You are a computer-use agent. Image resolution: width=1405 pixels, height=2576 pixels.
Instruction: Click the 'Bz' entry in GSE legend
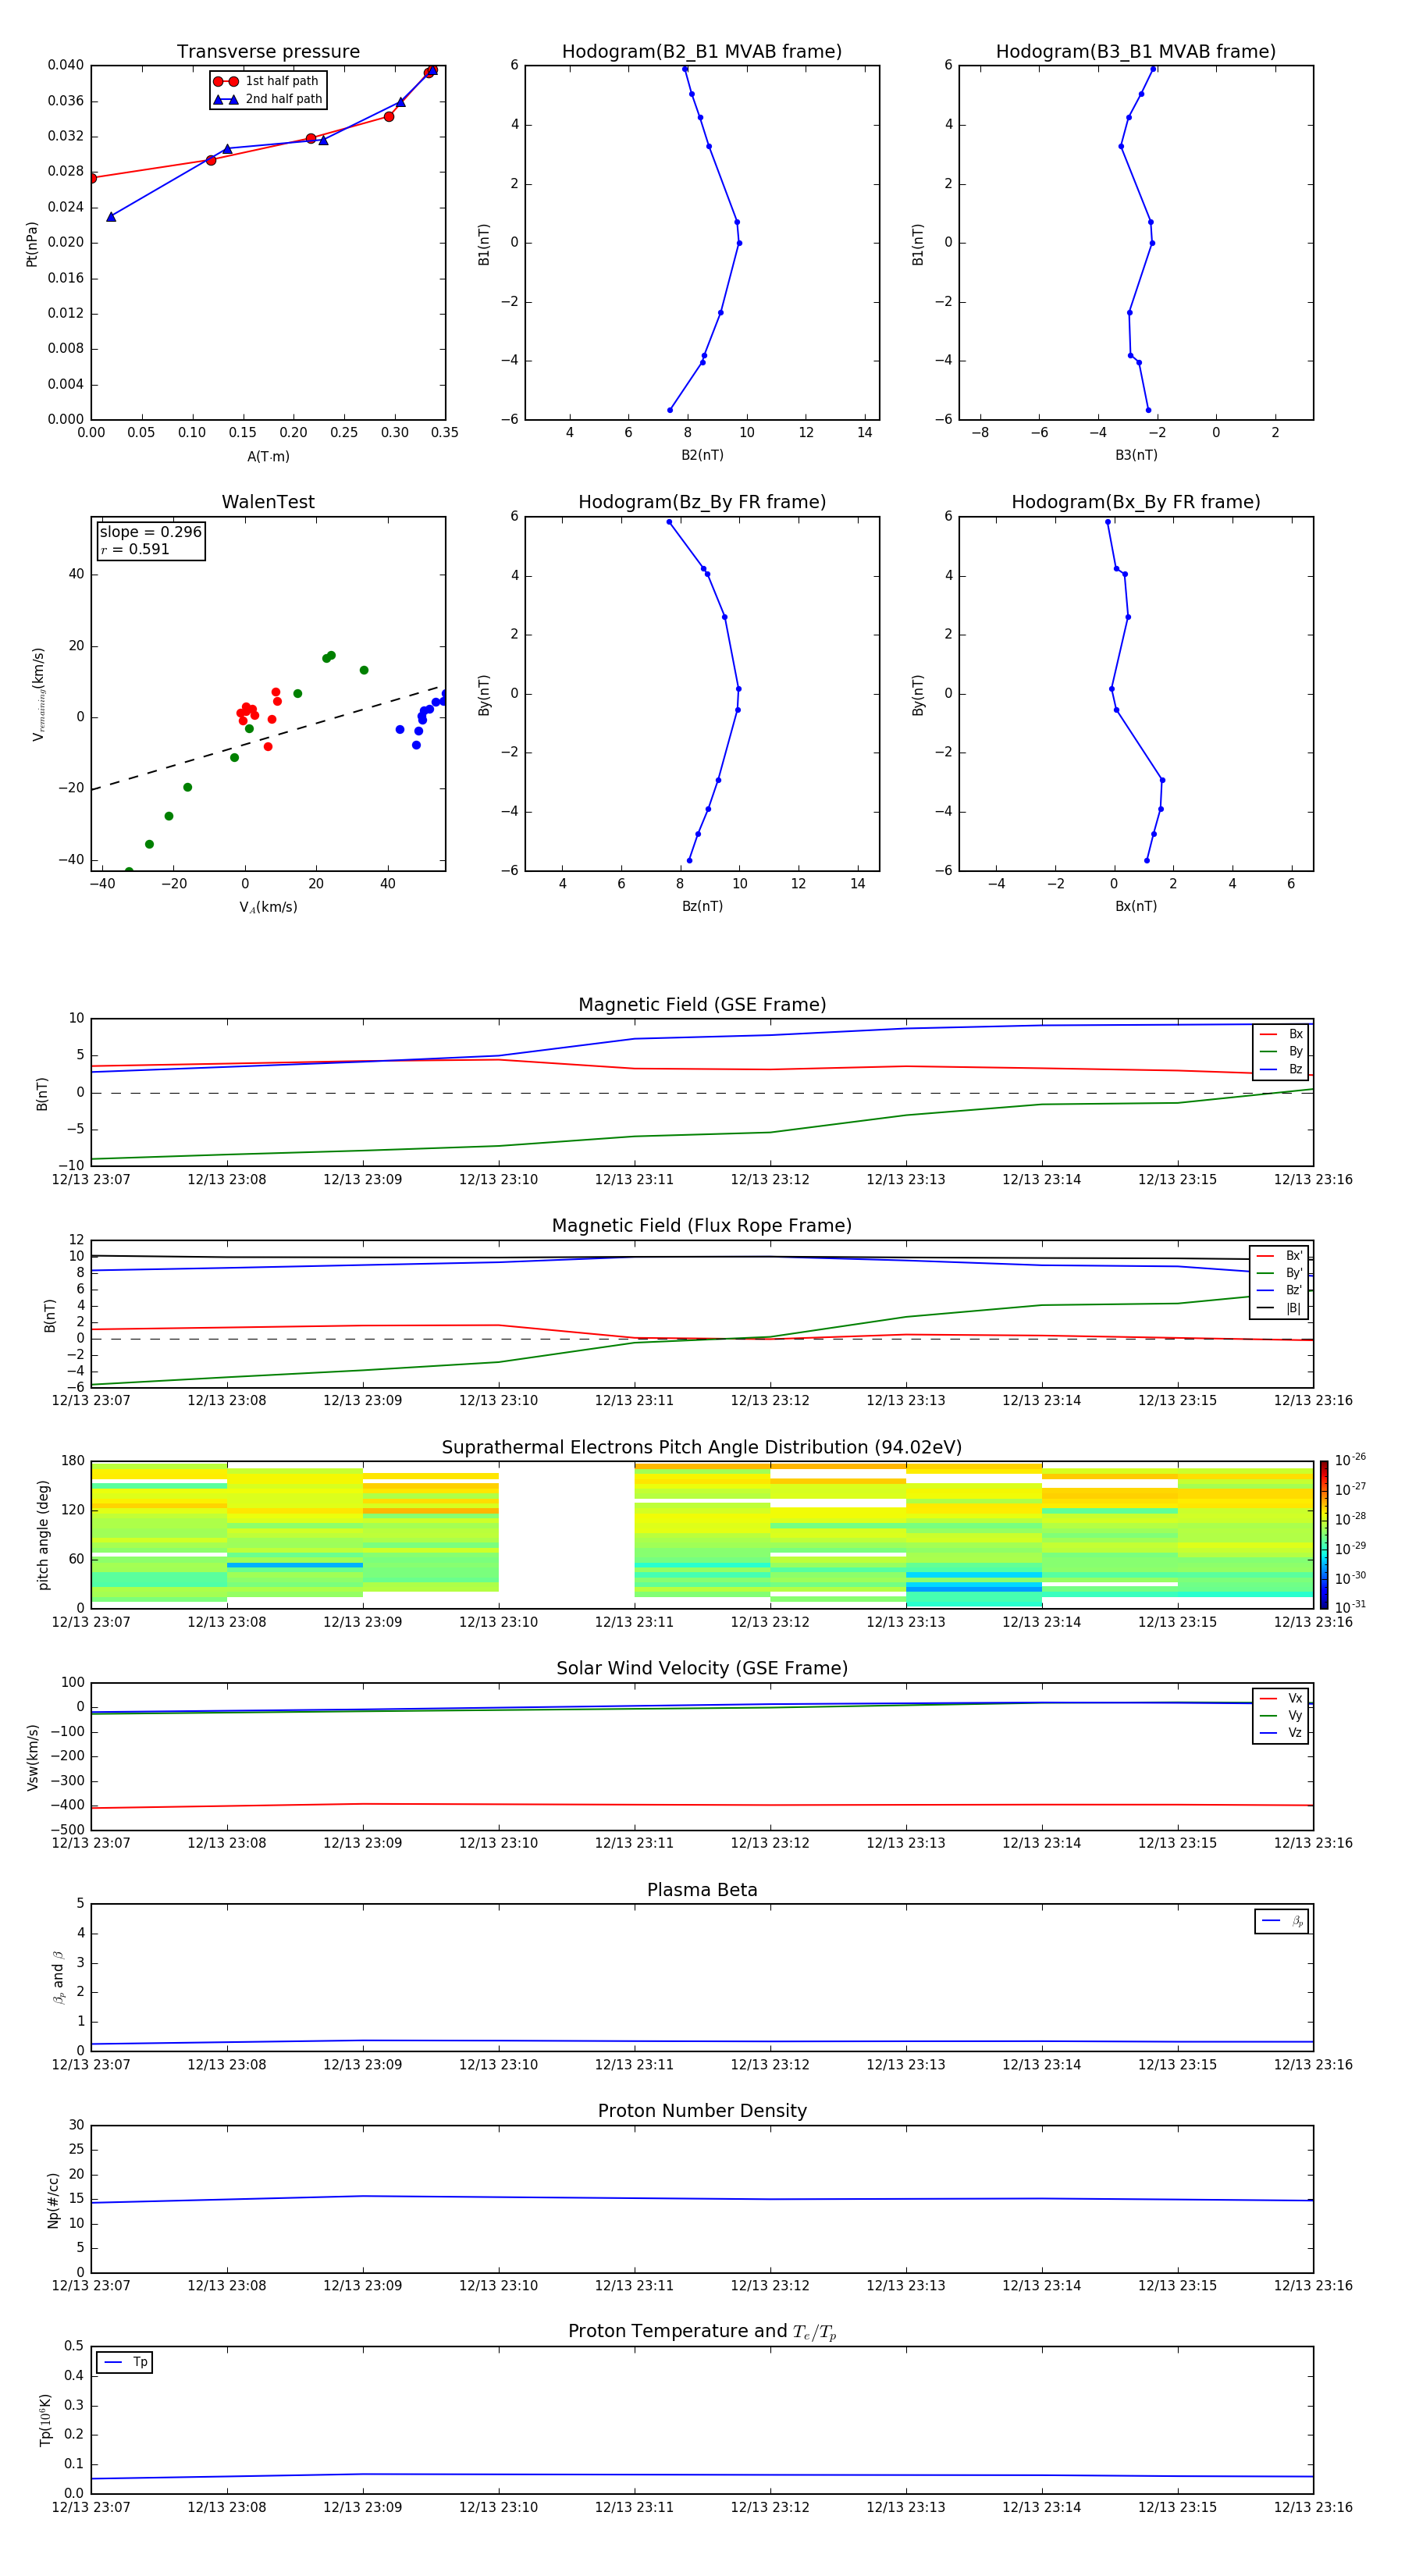click(1281, 1069)
